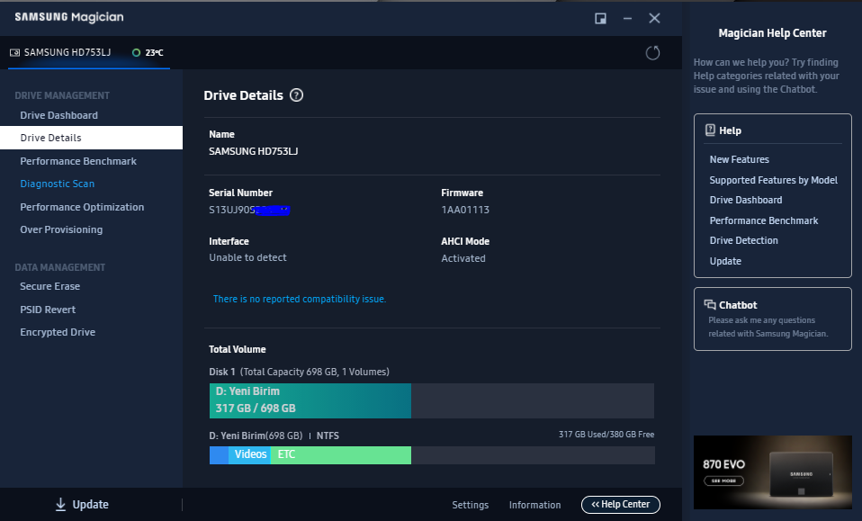Open Drive Dashboard in sidebar
862x521 pixels.
coord(58,115)
